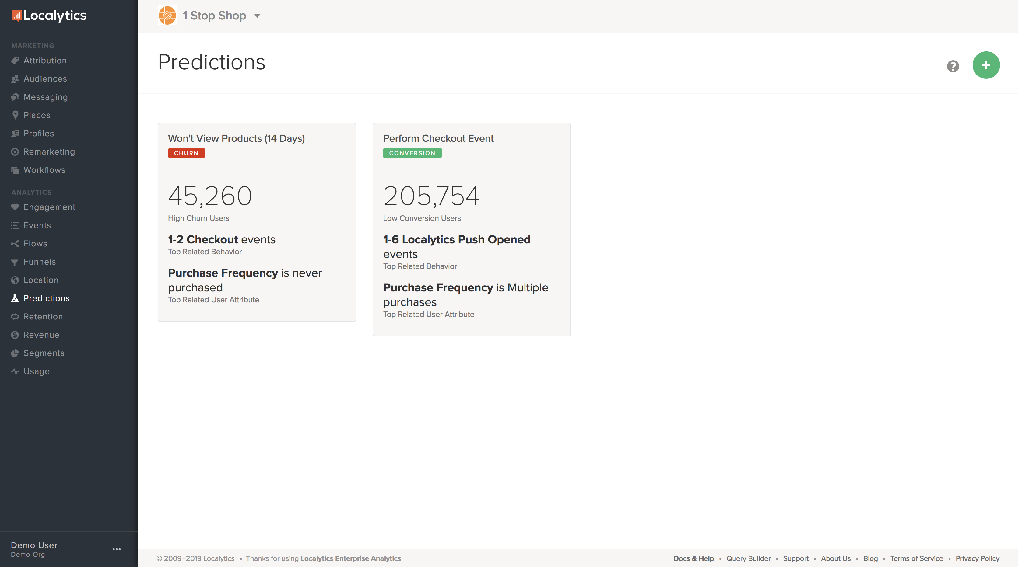Expand the 1 Stop Shop app dropdown
The image size is (1018, 567).
[257, 16]
